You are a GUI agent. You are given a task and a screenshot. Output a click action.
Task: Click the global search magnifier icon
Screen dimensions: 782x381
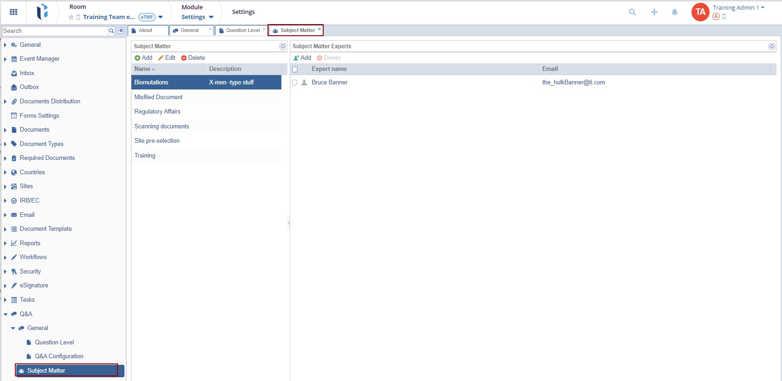[x=632, y=12]
